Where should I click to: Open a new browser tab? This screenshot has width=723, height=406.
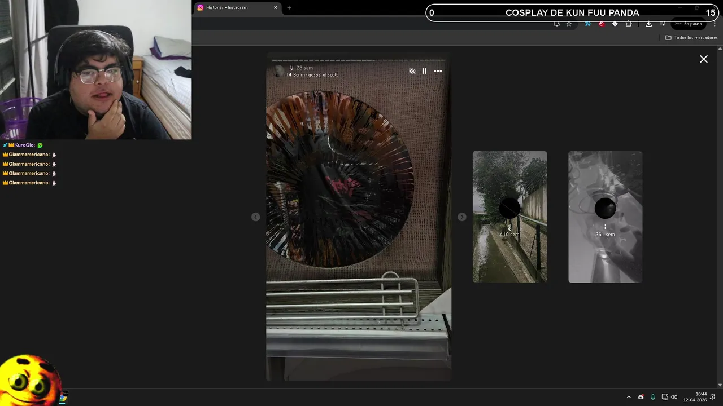[x=289, y=7]
